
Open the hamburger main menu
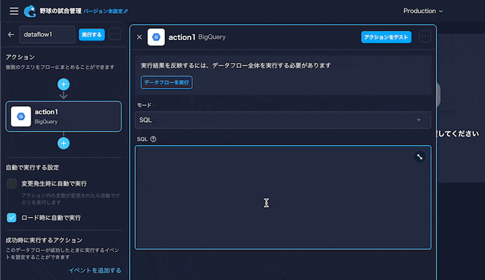point(14,11)
